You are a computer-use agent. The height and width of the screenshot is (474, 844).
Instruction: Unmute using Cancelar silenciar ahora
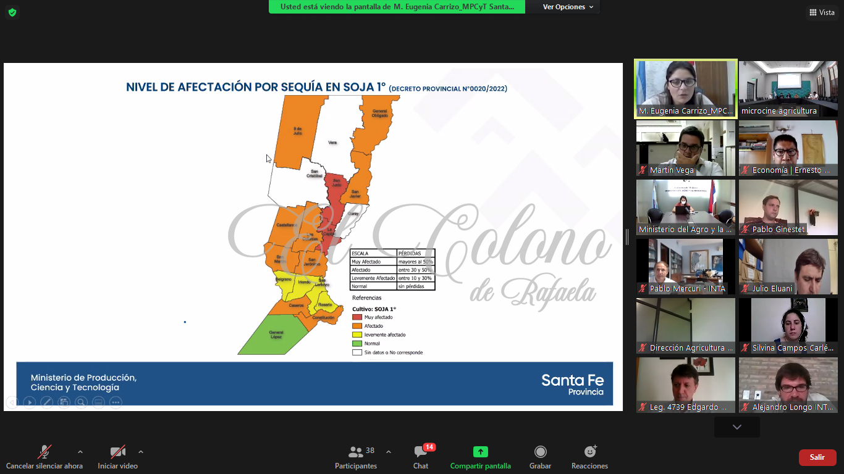[44, 457]
